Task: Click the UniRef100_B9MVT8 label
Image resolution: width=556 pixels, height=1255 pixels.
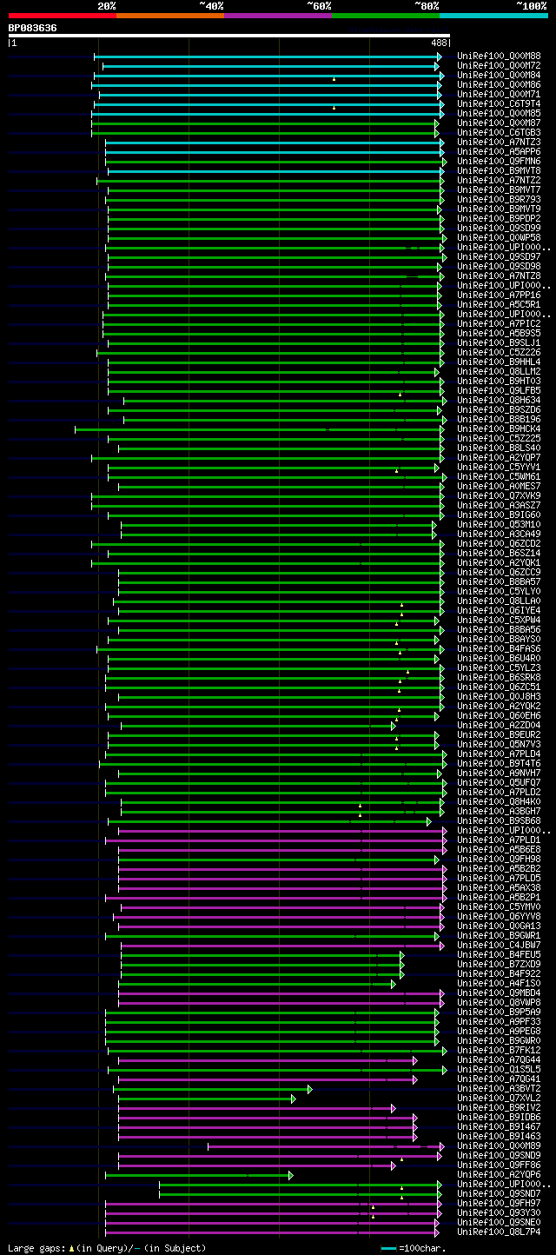Action: click(499, 170)
